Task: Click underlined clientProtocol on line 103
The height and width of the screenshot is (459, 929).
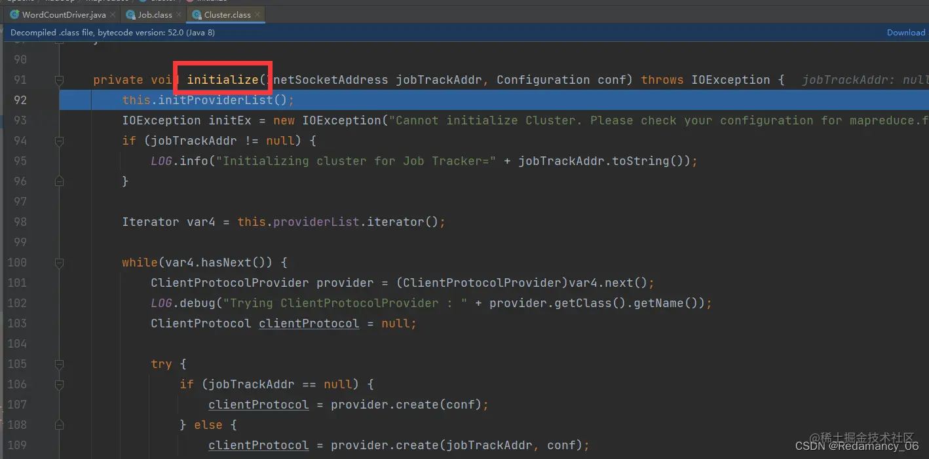Action: (x=309, y=323)
